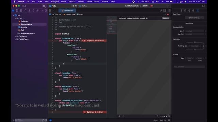218x122 pixels.
Task: Toggle right padding edge checkbox
Action: pyautogui.click(x=204, y=46)
